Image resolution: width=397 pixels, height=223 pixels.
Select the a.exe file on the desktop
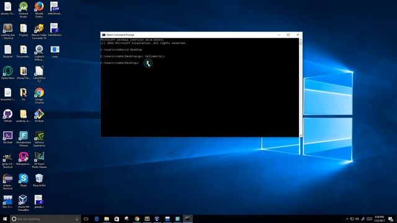click(x=55, y=51)
